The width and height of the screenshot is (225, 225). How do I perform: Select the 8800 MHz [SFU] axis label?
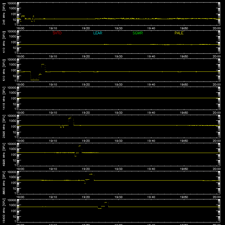tap(4, 183)
